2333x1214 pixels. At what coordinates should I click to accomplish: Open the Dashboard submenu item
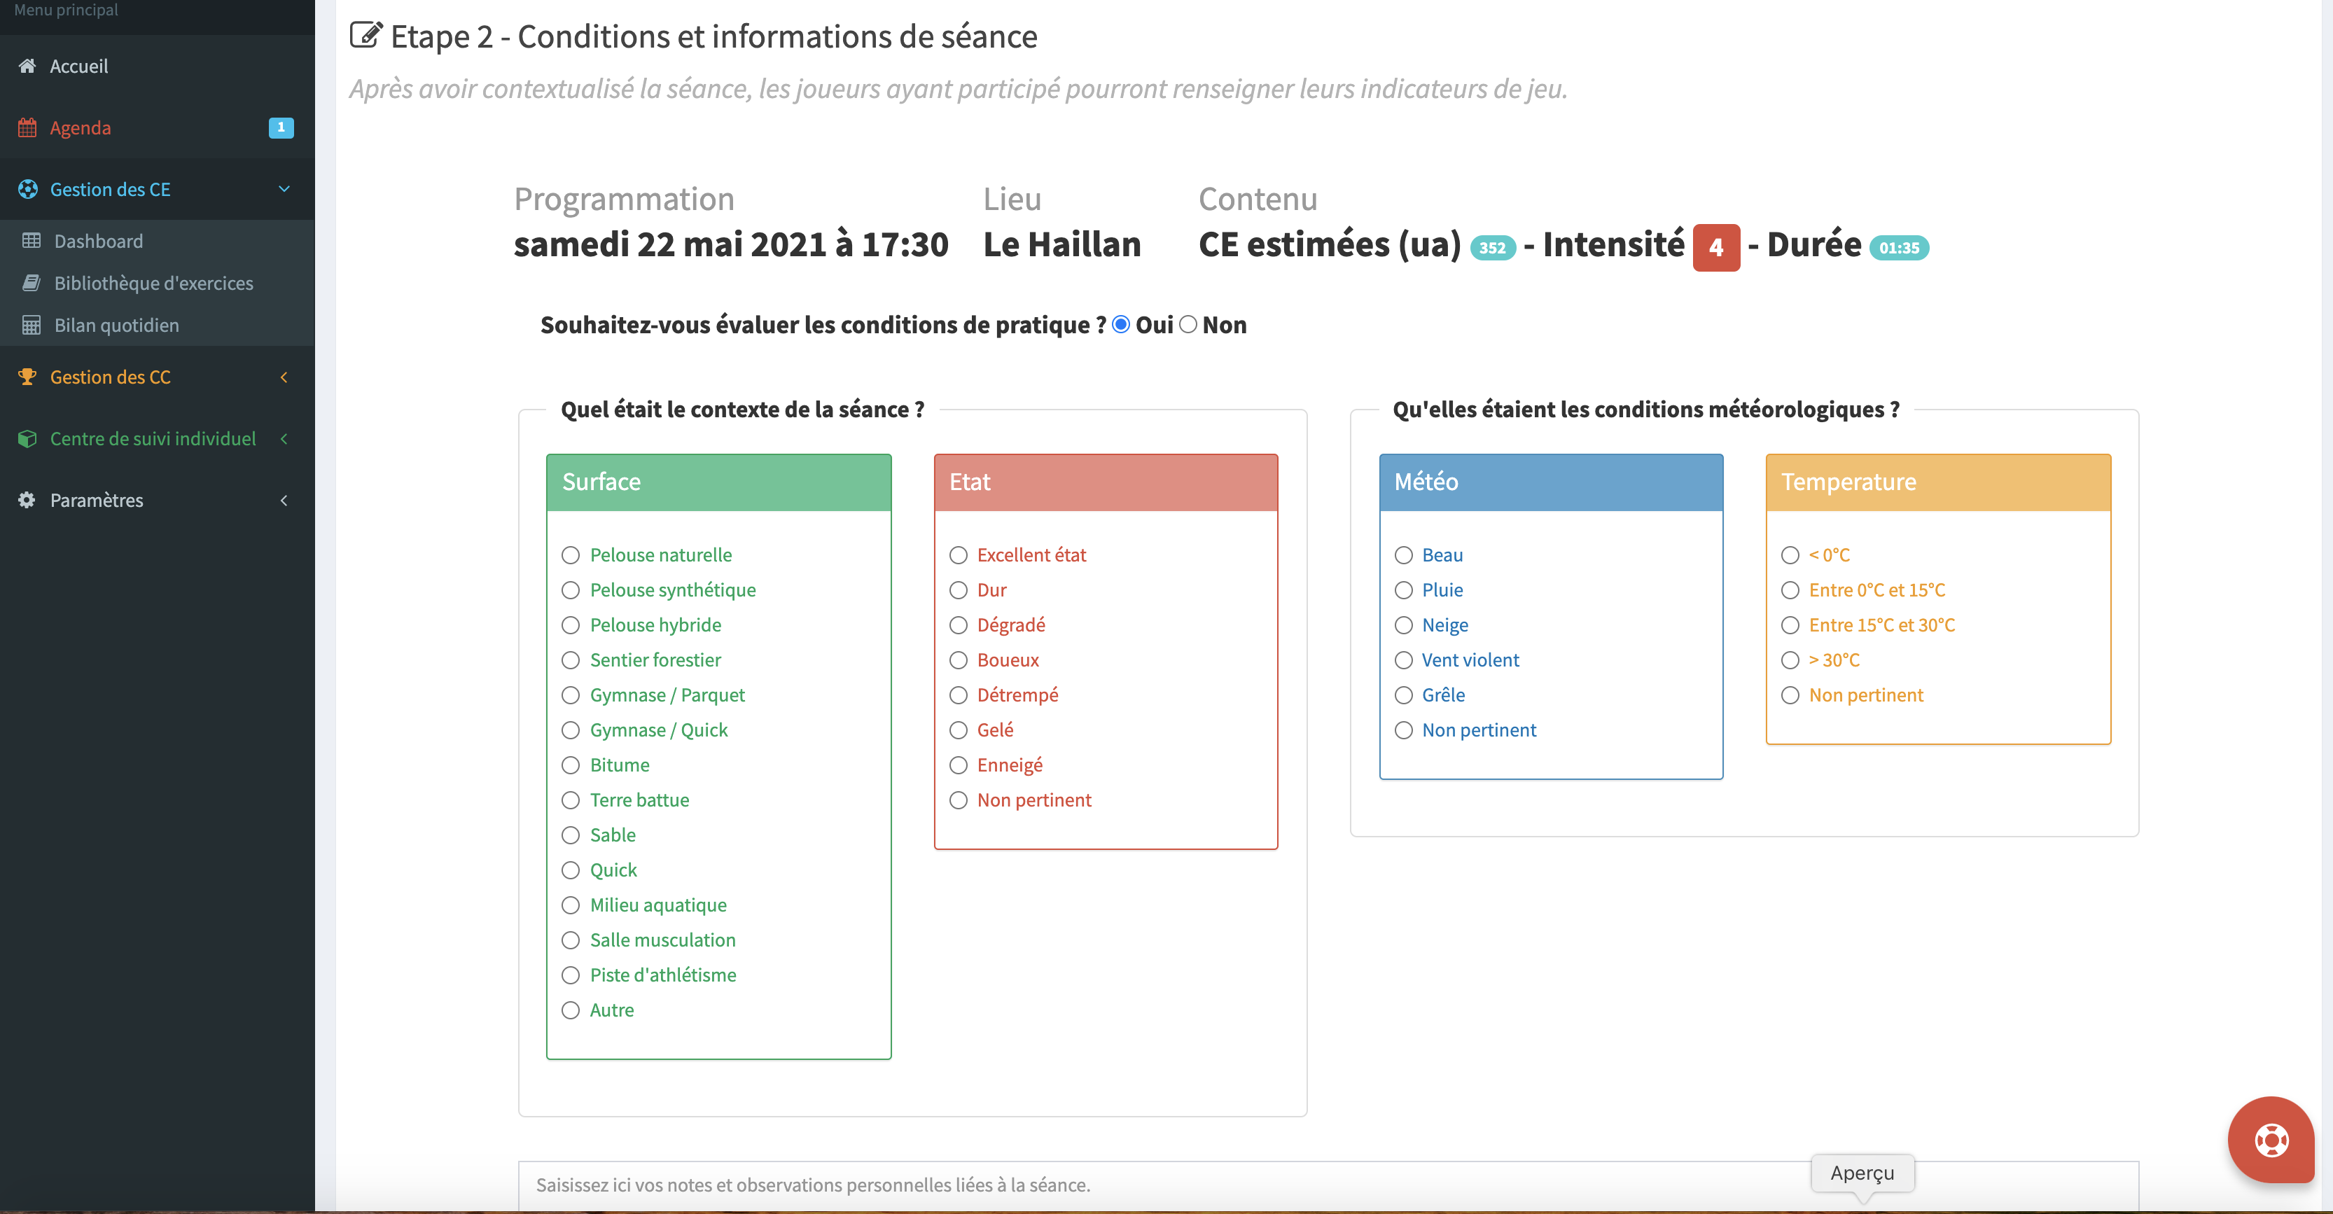point(157,241)
